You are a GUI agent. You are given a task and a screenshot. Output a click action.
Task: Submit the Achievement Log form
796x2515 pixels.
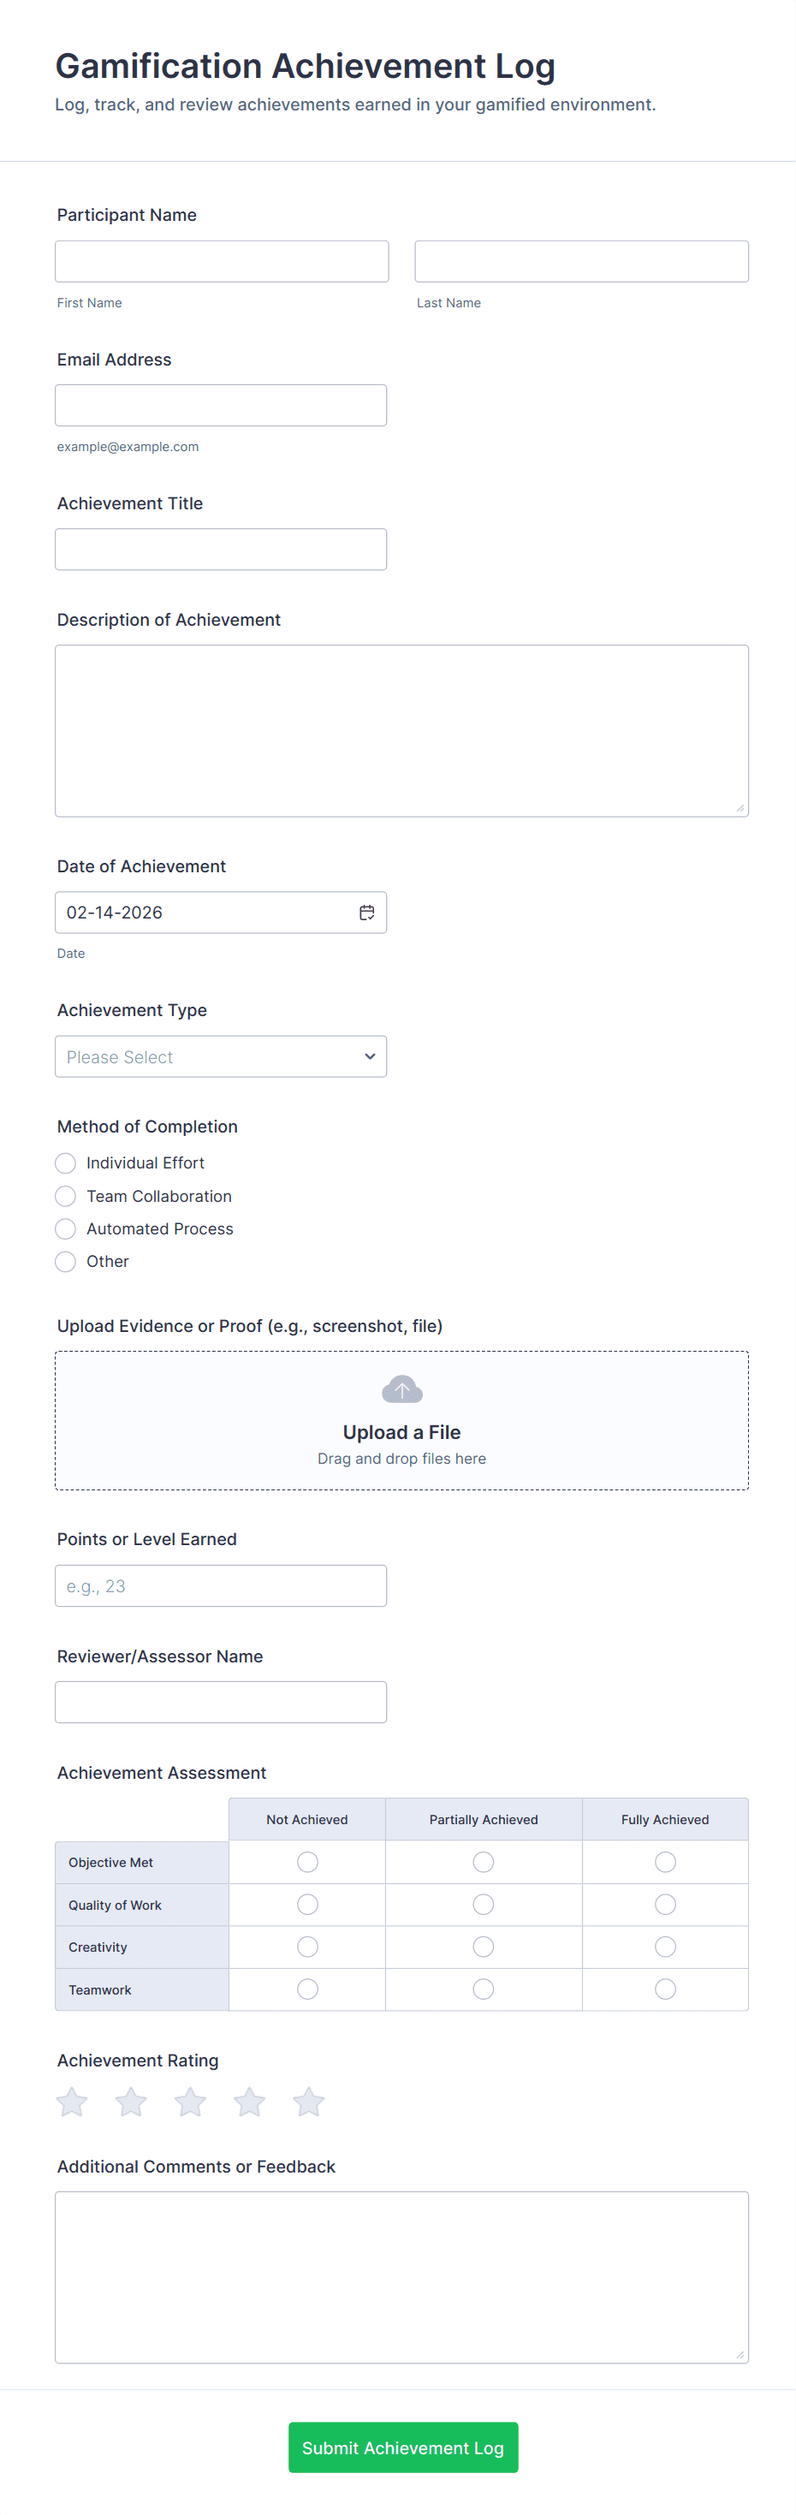(x=402, y=2447)
